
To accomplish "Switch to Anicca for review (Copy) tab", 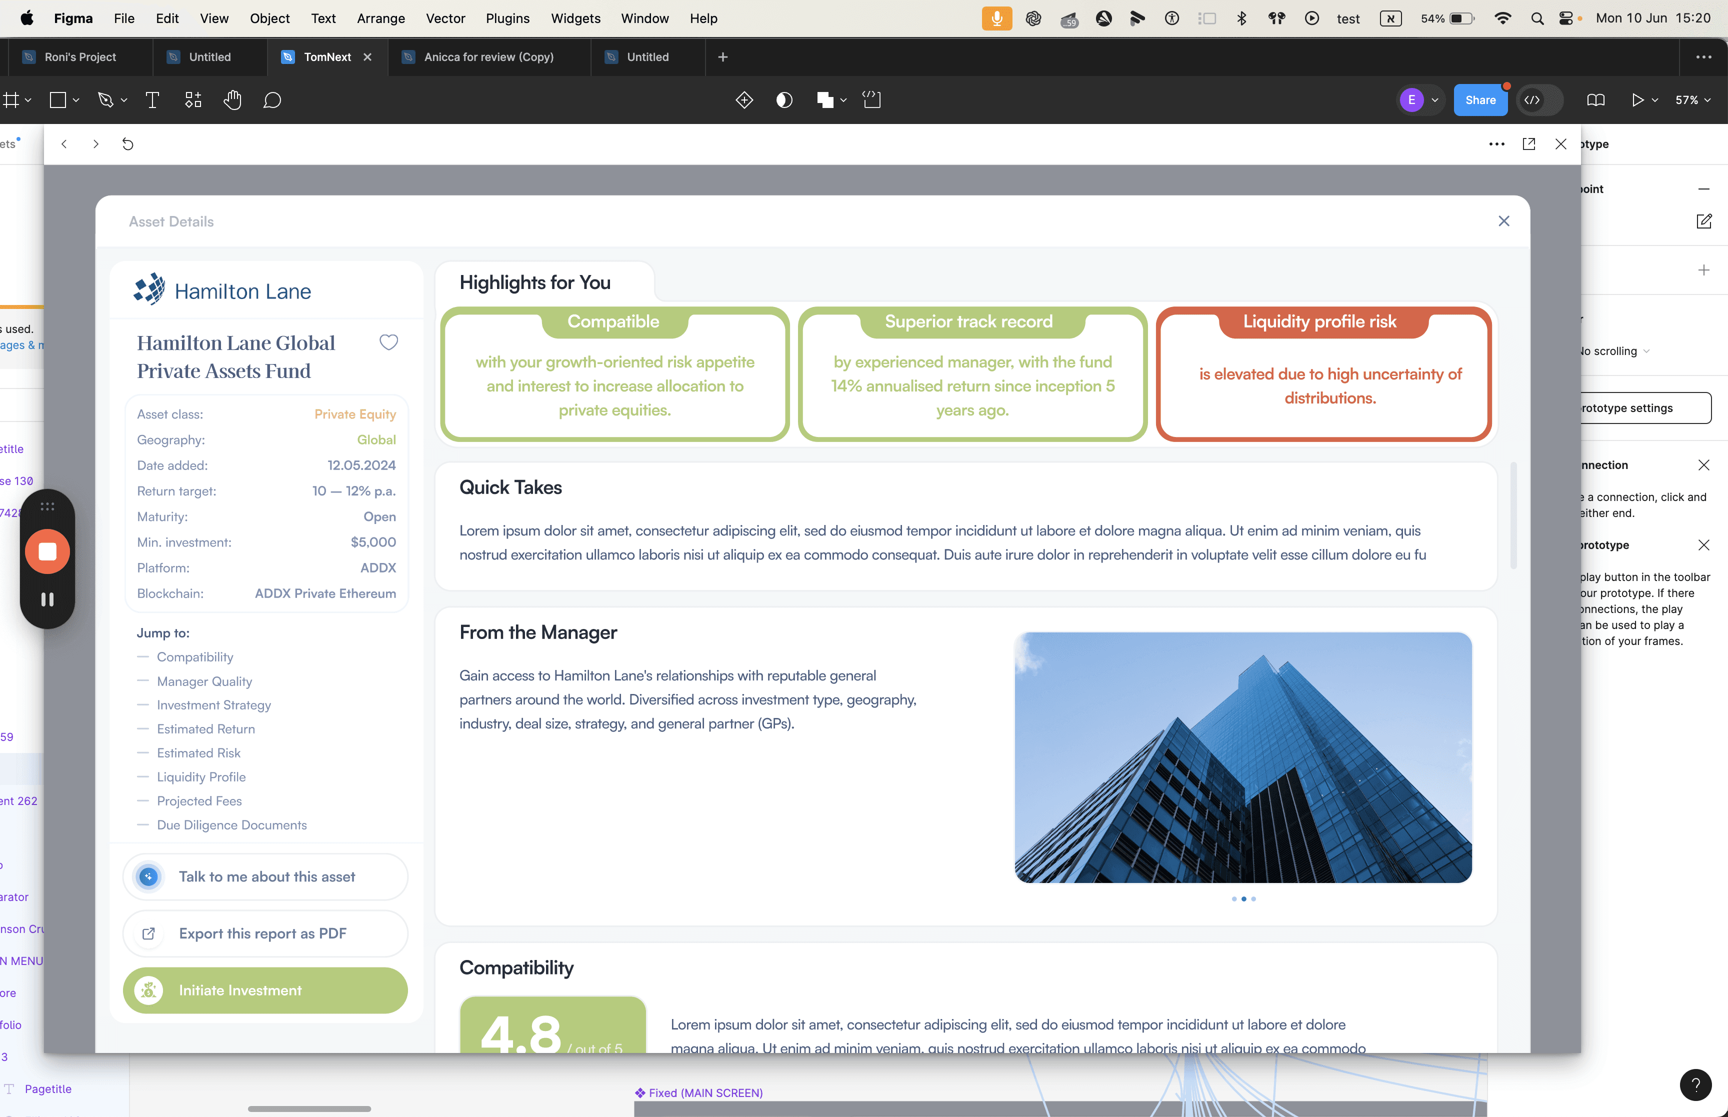I will point(489,56).
